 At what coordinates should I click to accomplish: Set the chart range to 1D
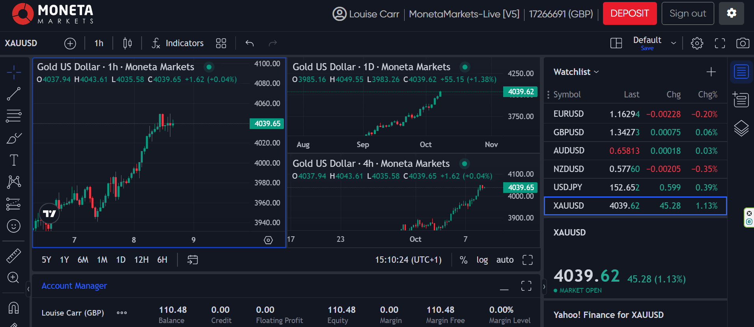[121, 260]
